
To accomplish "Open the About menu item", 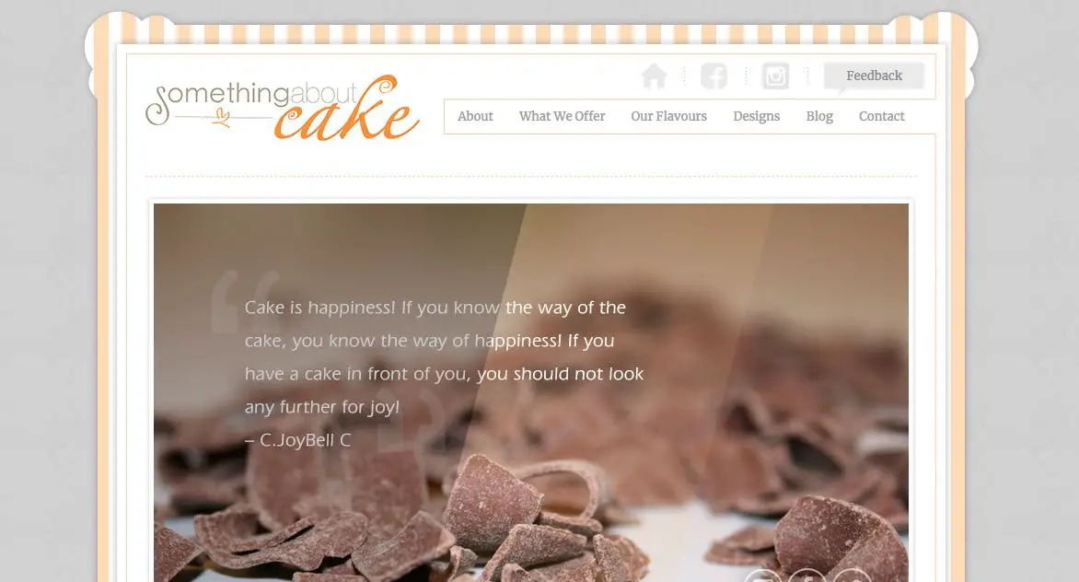I will [475, 116].
